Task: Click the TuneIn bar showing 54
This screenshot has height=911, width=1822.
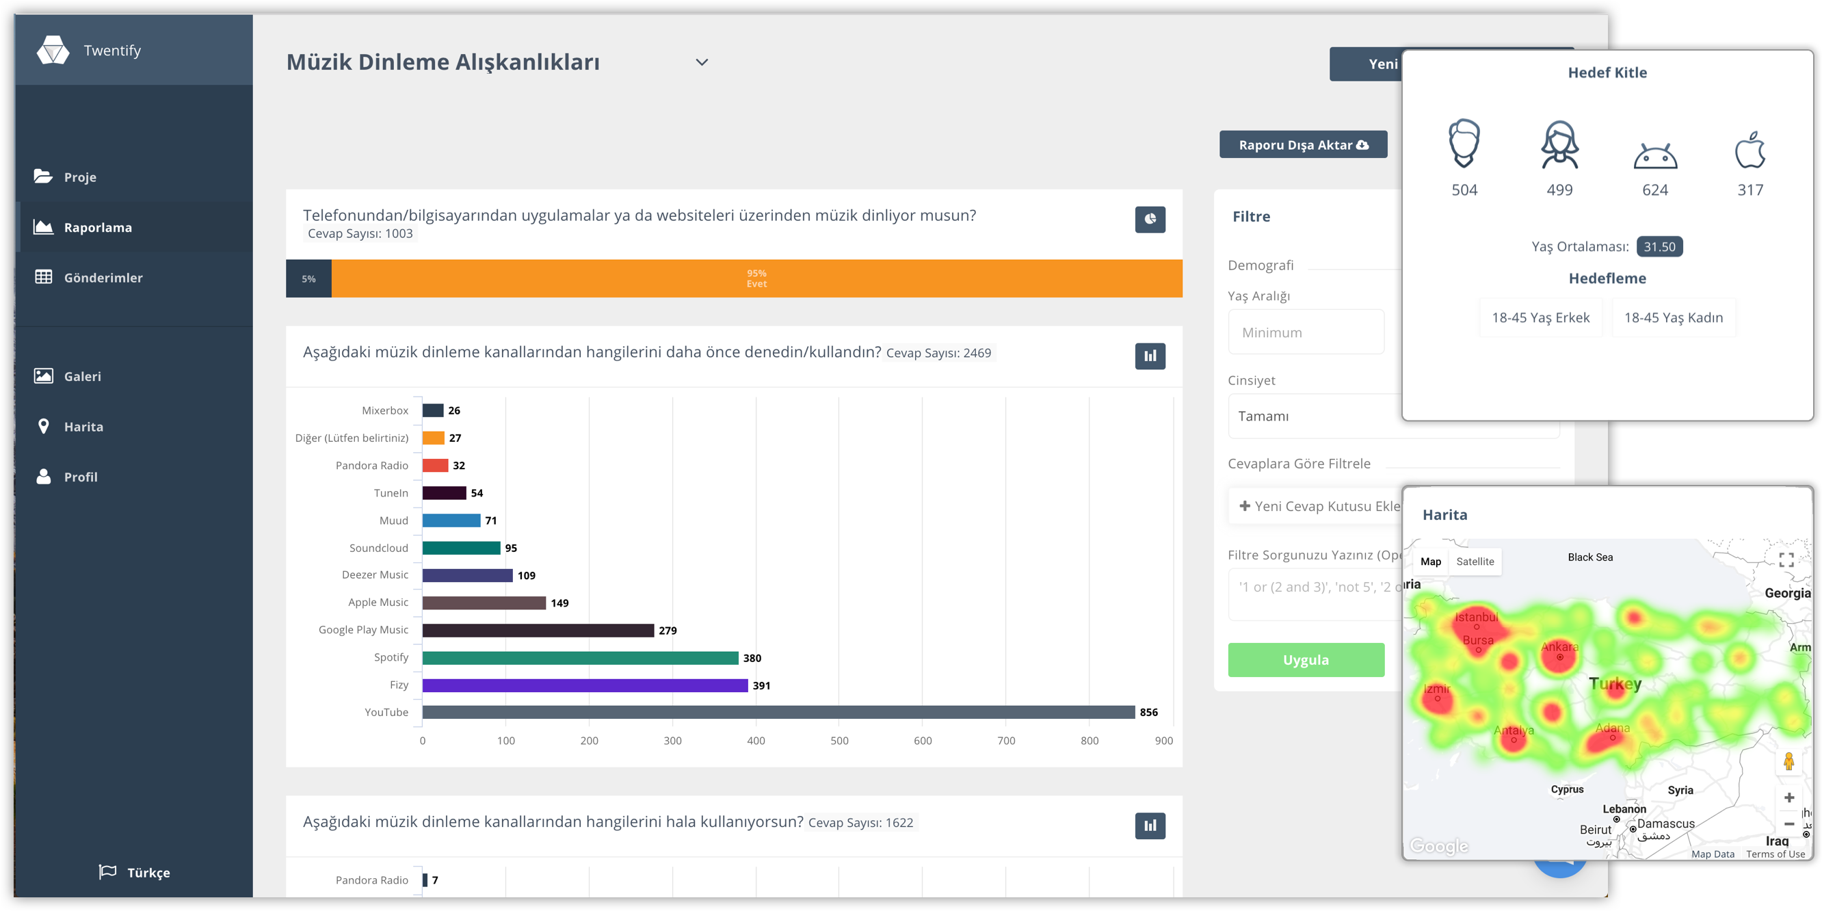Action: [x=444, y=492]
